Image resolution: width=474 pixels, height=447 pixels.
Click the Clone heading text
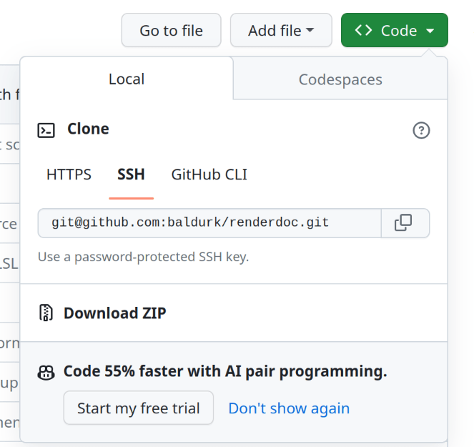coord(88,129)
